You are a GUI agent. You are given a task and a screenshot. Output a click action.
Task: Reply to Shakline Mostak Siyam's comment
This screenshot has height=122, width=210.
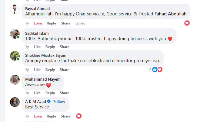click(x=50, y=70)
